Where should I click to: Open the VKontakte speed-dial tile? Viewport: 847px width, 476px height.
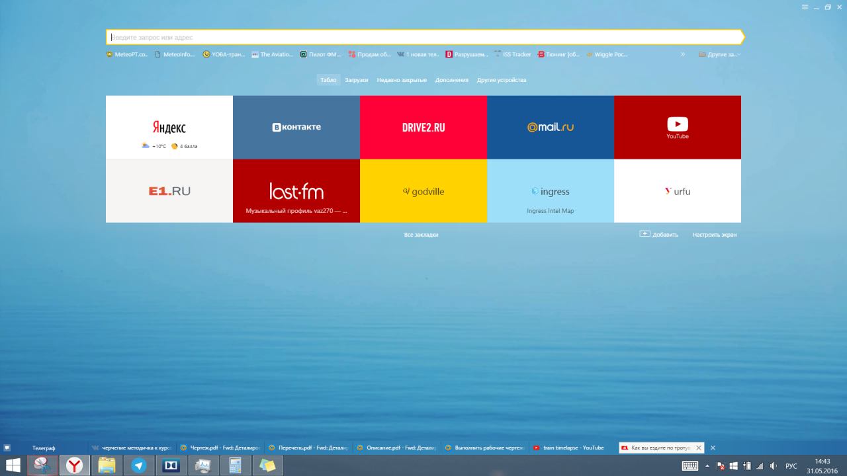coord(296,128)
